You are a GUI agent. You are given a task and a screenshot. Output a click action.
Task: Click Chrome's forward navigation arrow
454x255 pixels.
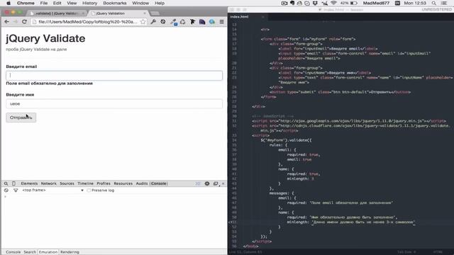(x=16, y=22)
